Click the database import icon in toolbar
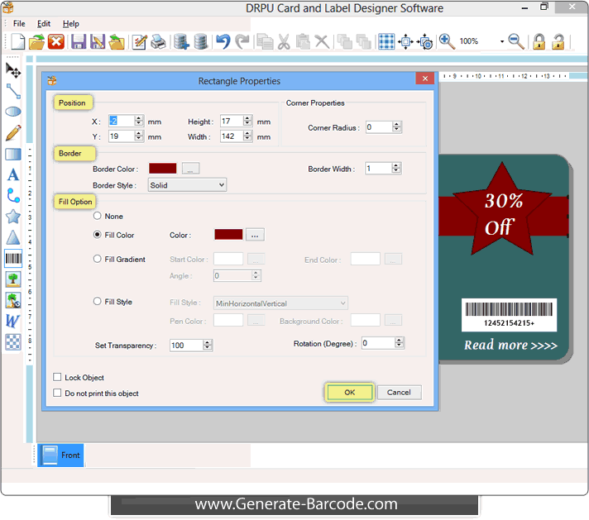 tap(181, 41)
